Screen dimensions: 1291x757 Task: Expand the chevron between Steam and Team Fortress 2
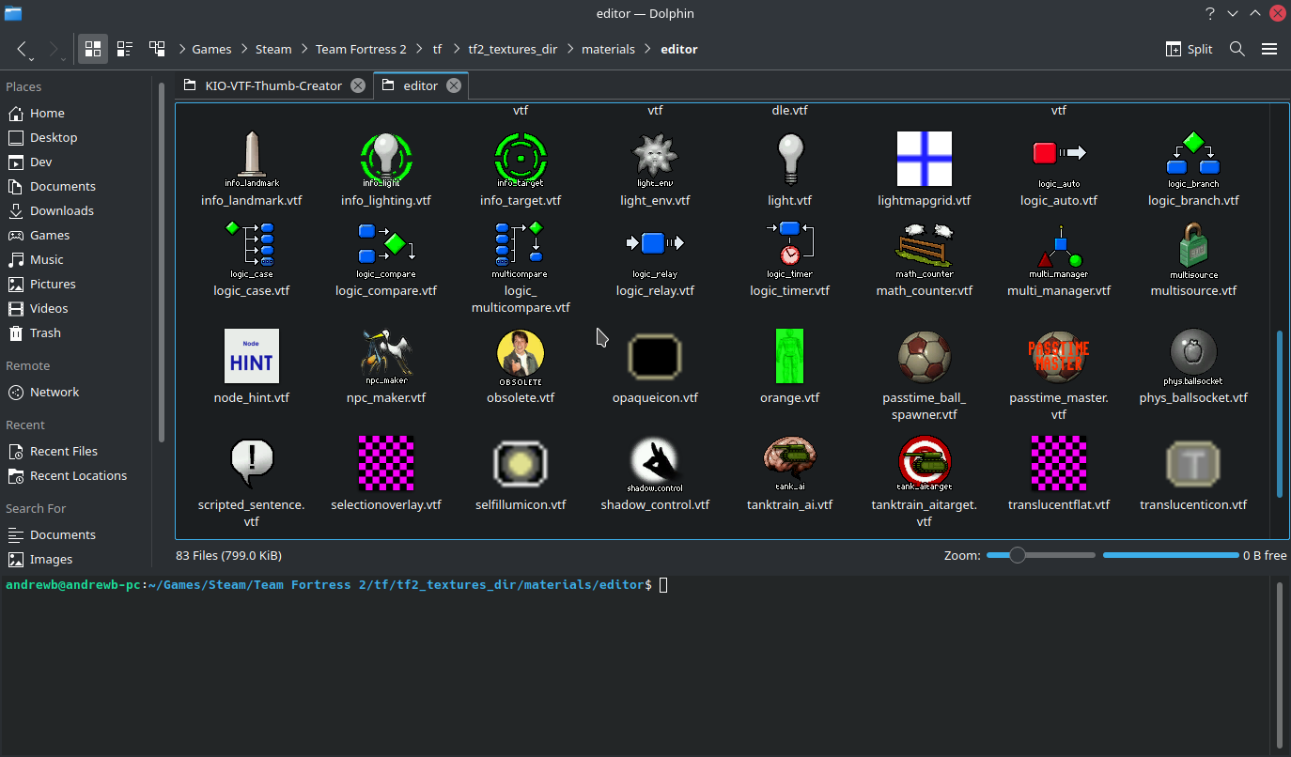(303, 49)
